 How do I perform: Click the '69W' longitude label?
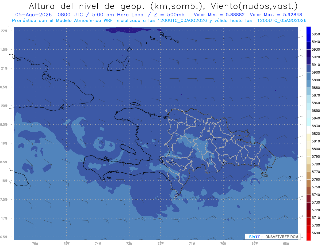[254, 244]
